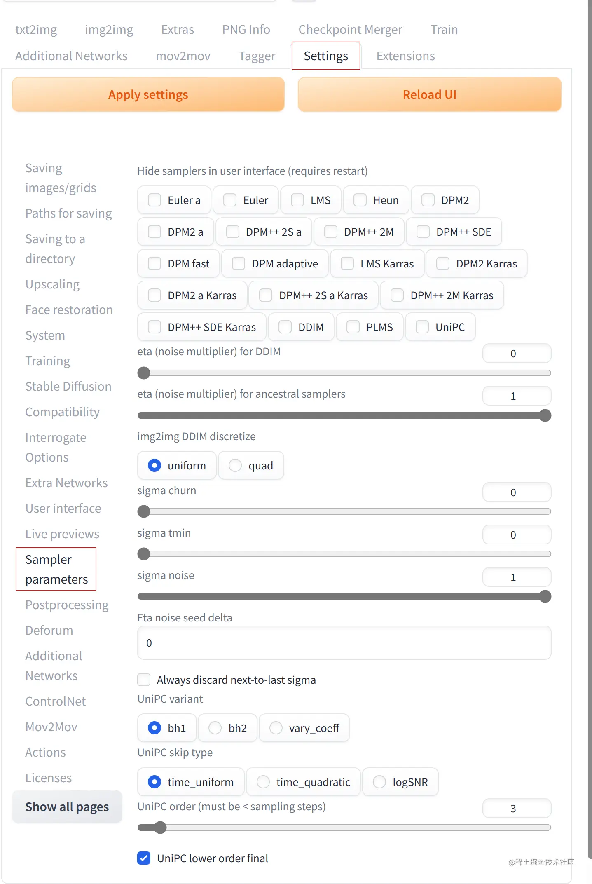
Task: Select logSNR skip type
Action: pos(379,782)
